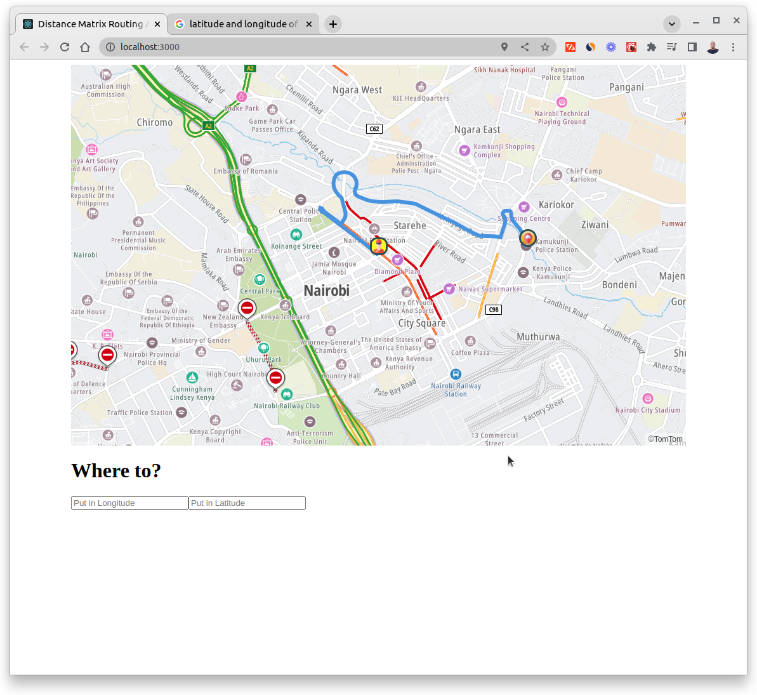Click the Put in Longitude field
Image resolution: width=757 pixels, height=695 pixels.
(129, 503)
